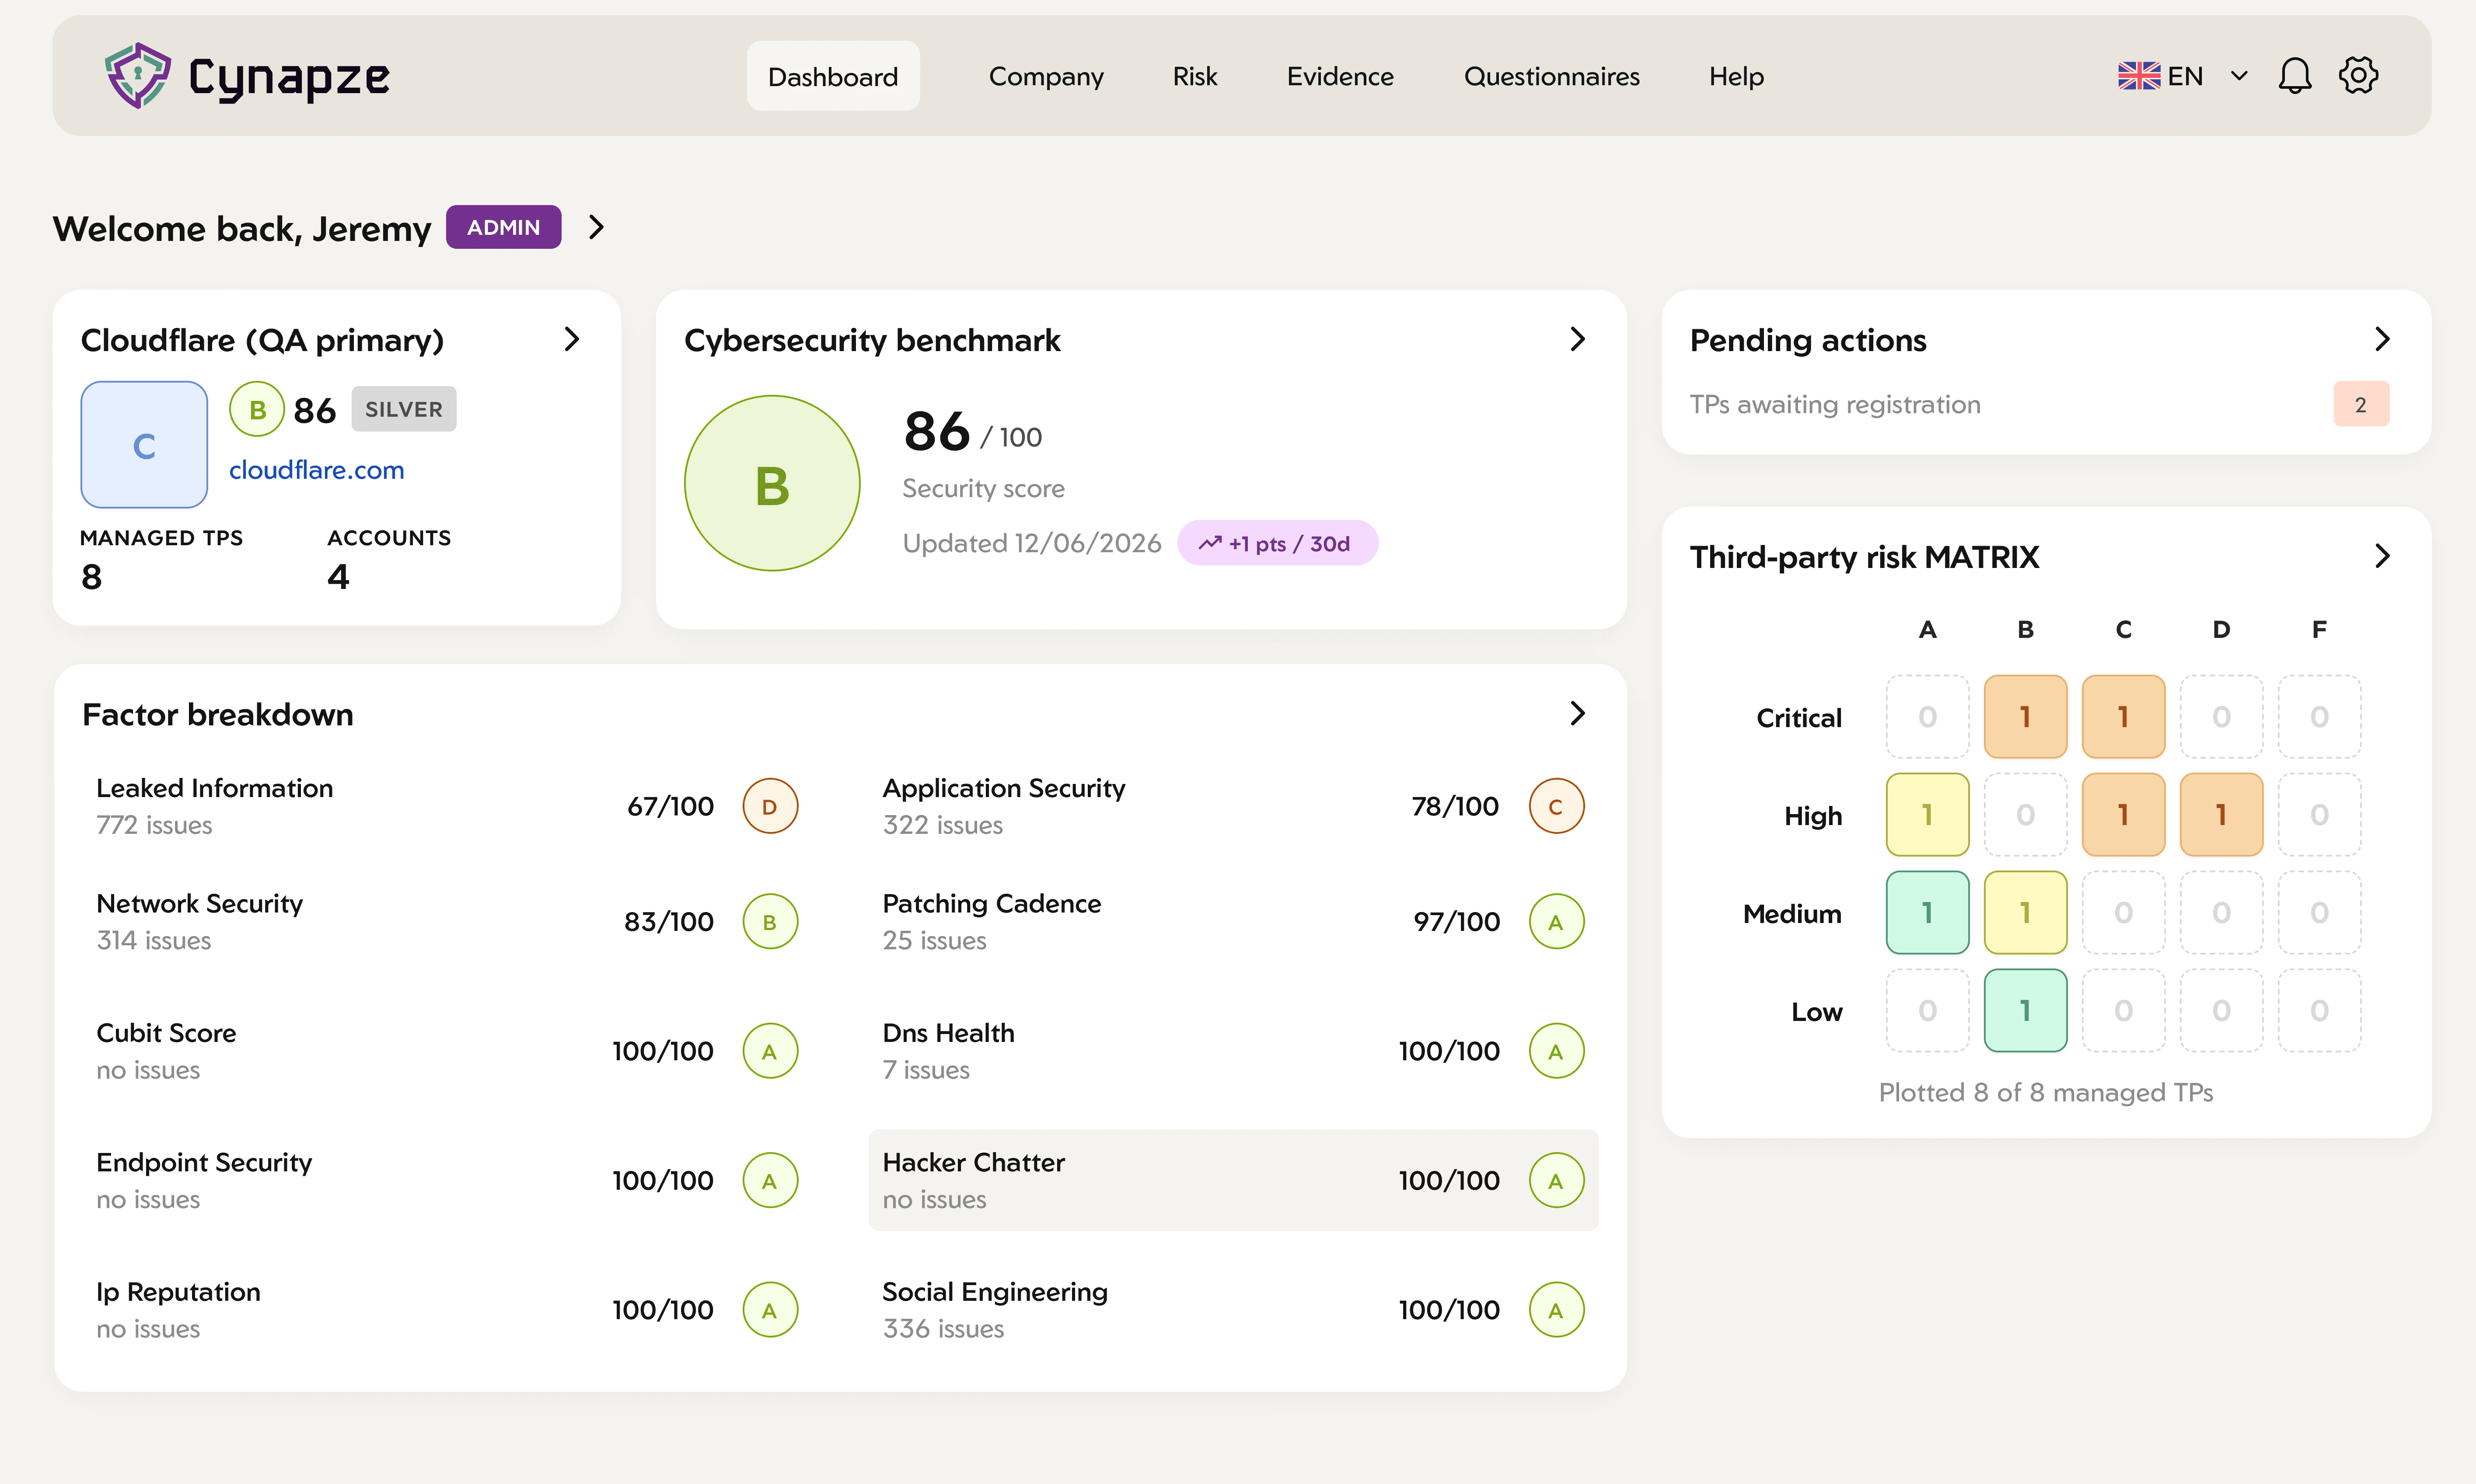
Task: Click the +1 pts / 30d trend chip
Action: pyautogui.click(x=1277, y=543)
